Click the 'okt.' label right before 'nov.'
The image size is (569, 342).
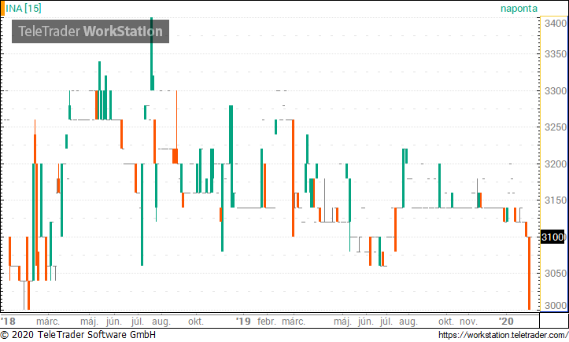(446, 322)
